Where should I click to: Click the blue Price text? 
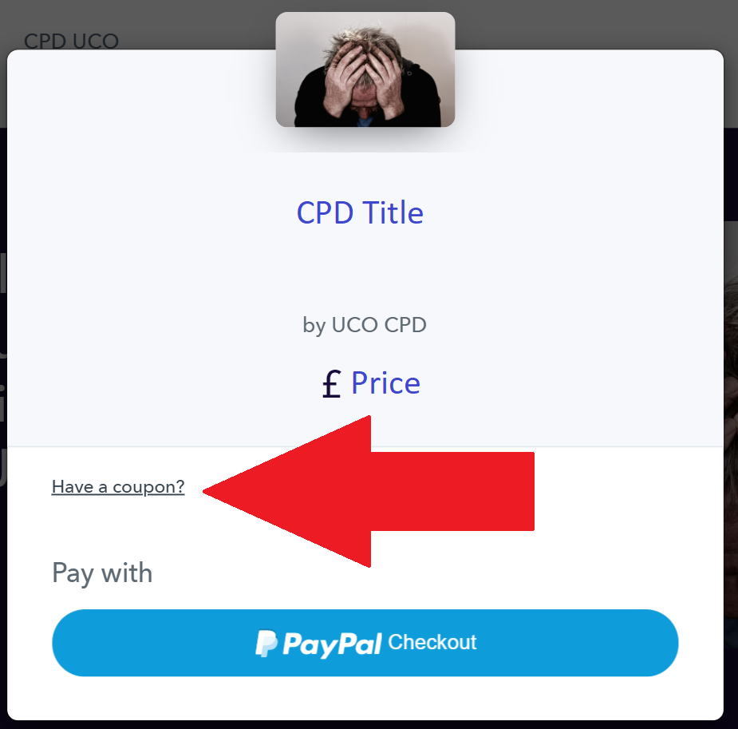386,383
